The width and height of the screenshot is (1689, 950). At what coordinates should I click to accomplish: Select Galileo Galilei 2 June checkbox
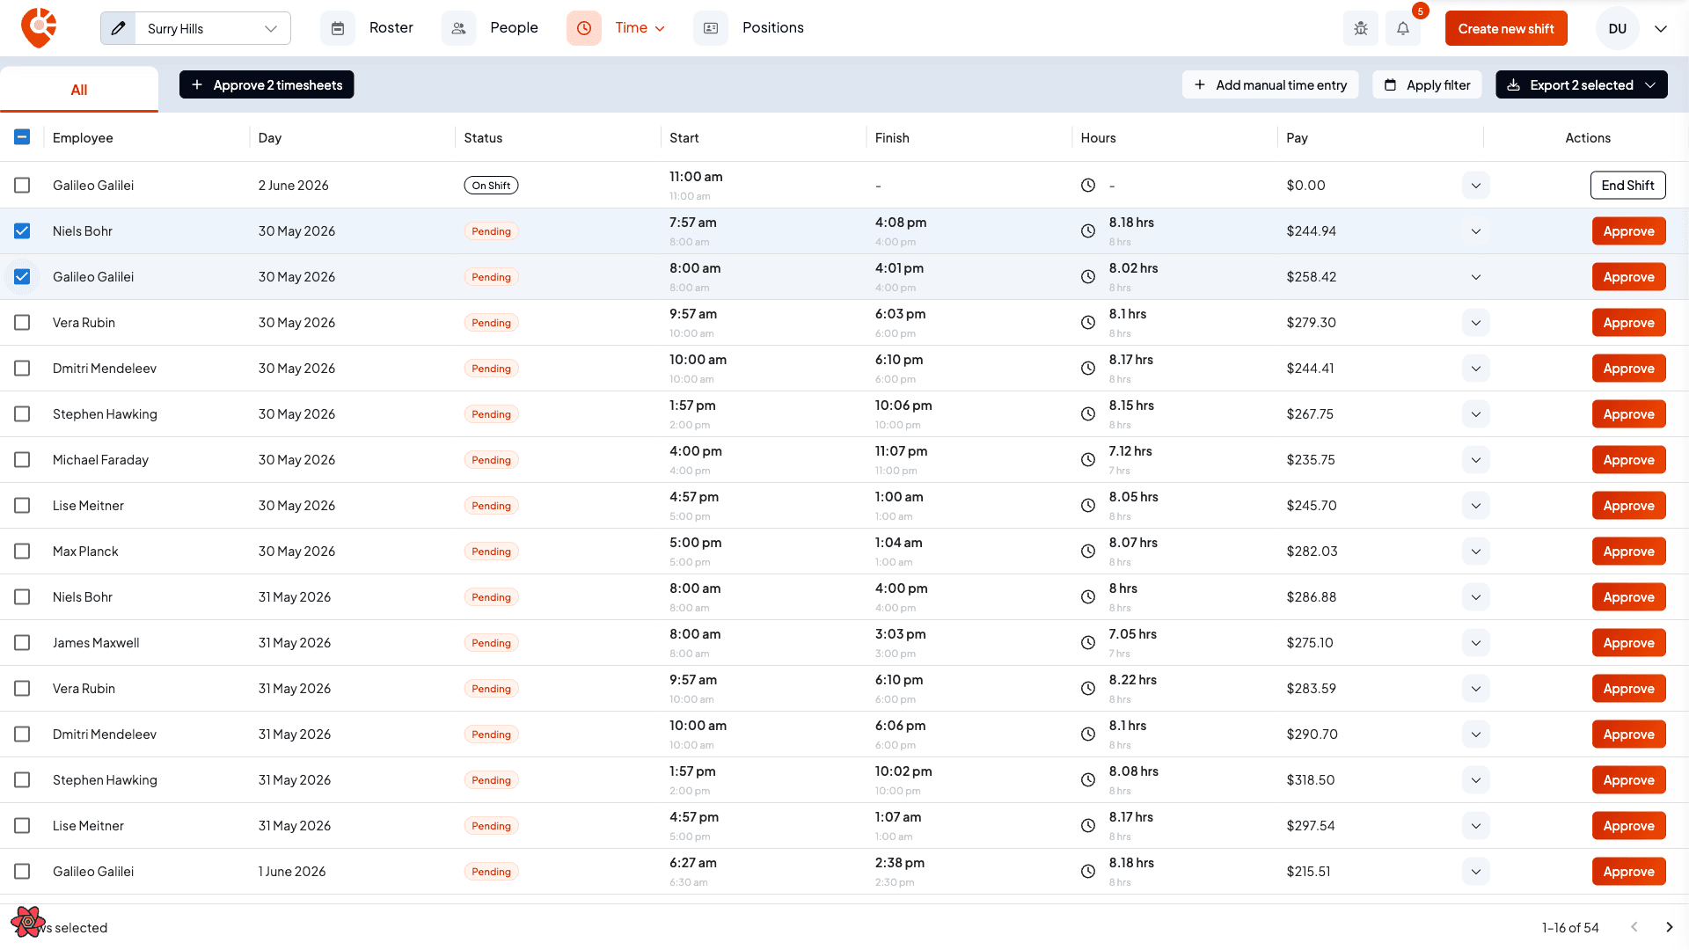tap(22, 186)
